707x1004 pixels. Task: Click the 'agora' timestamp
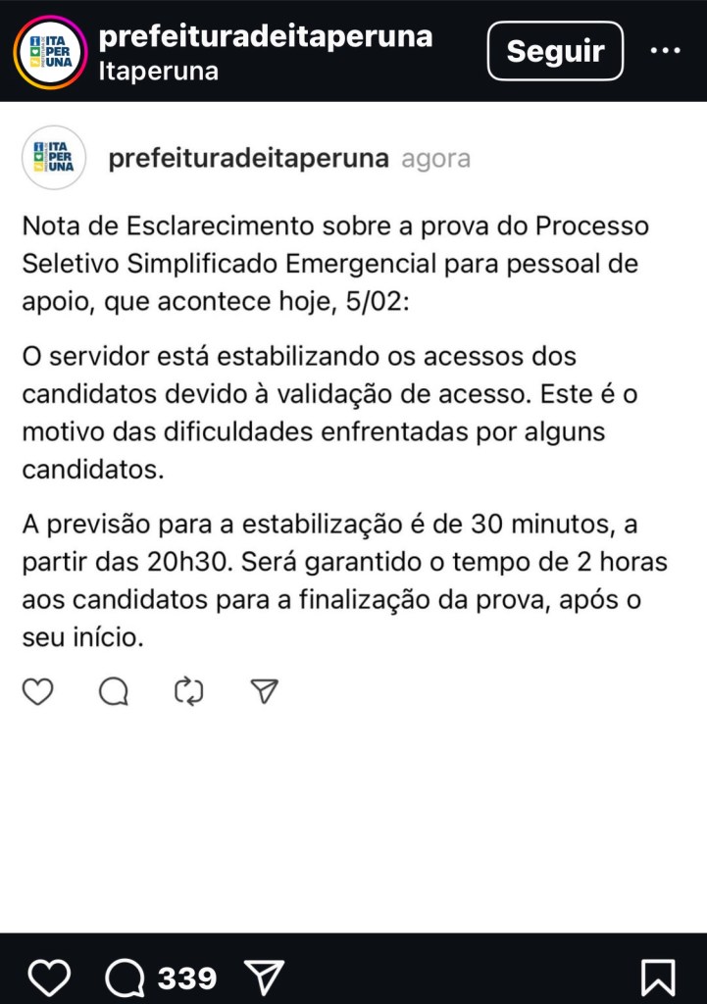(x=435, y=159)
